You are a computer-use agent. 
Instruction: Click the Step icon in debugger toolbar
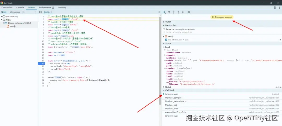pos(183,12)
